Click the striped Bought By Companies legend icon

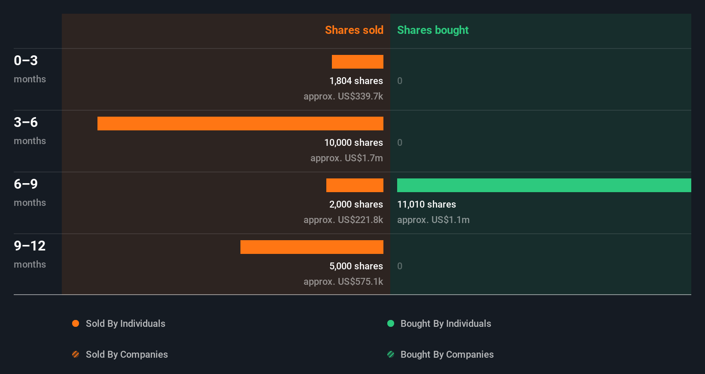tap(391, 354)
